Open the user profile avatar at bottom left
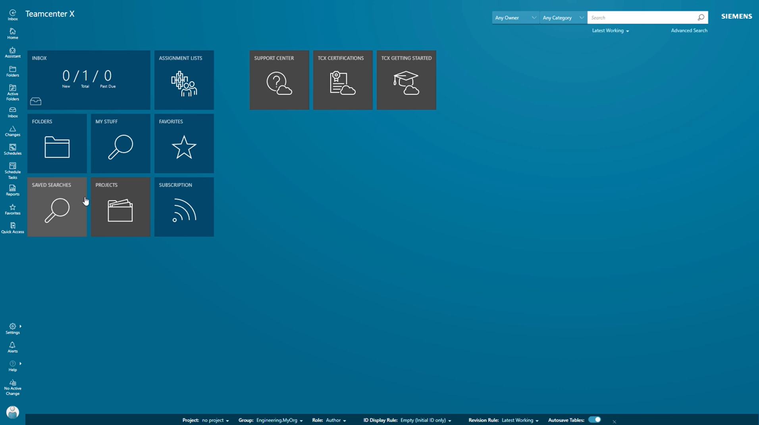 (x=12, y=412)
